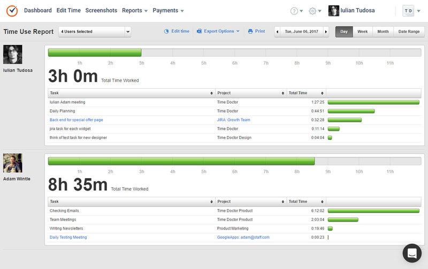Switch to Week view
The image size is (428, 269).
click(x=362, y=31)
